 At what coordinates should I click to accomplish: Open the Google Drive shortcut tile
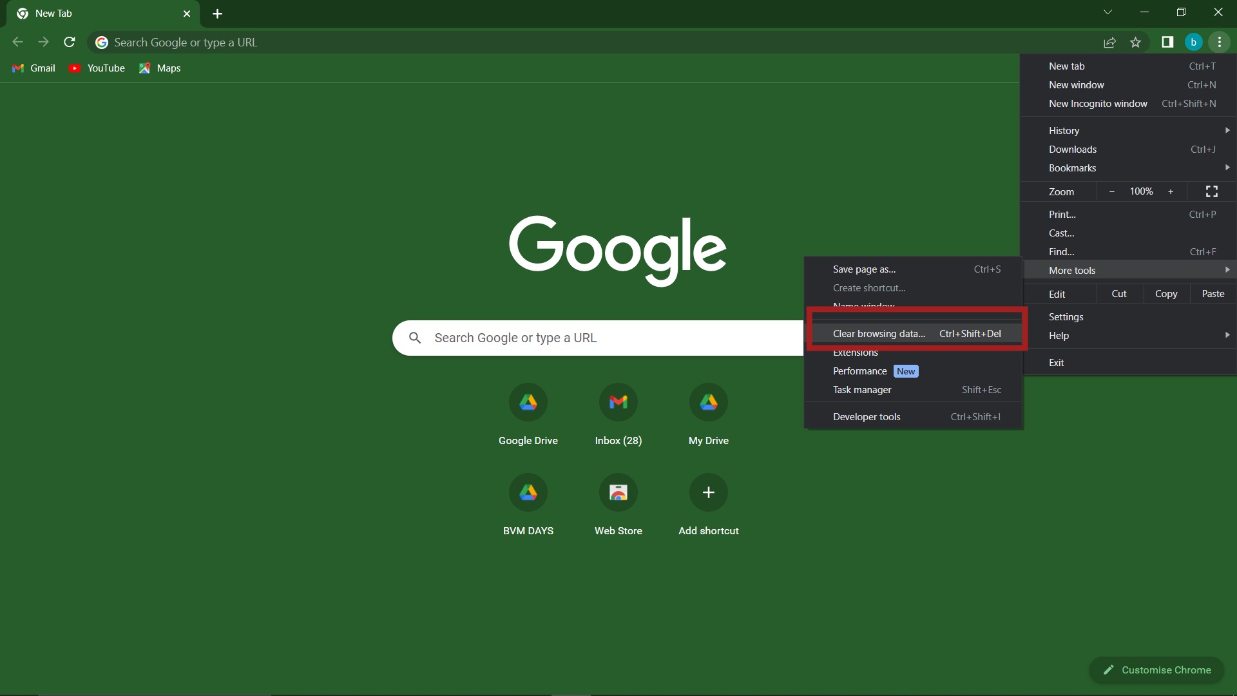tap(528, 414)
